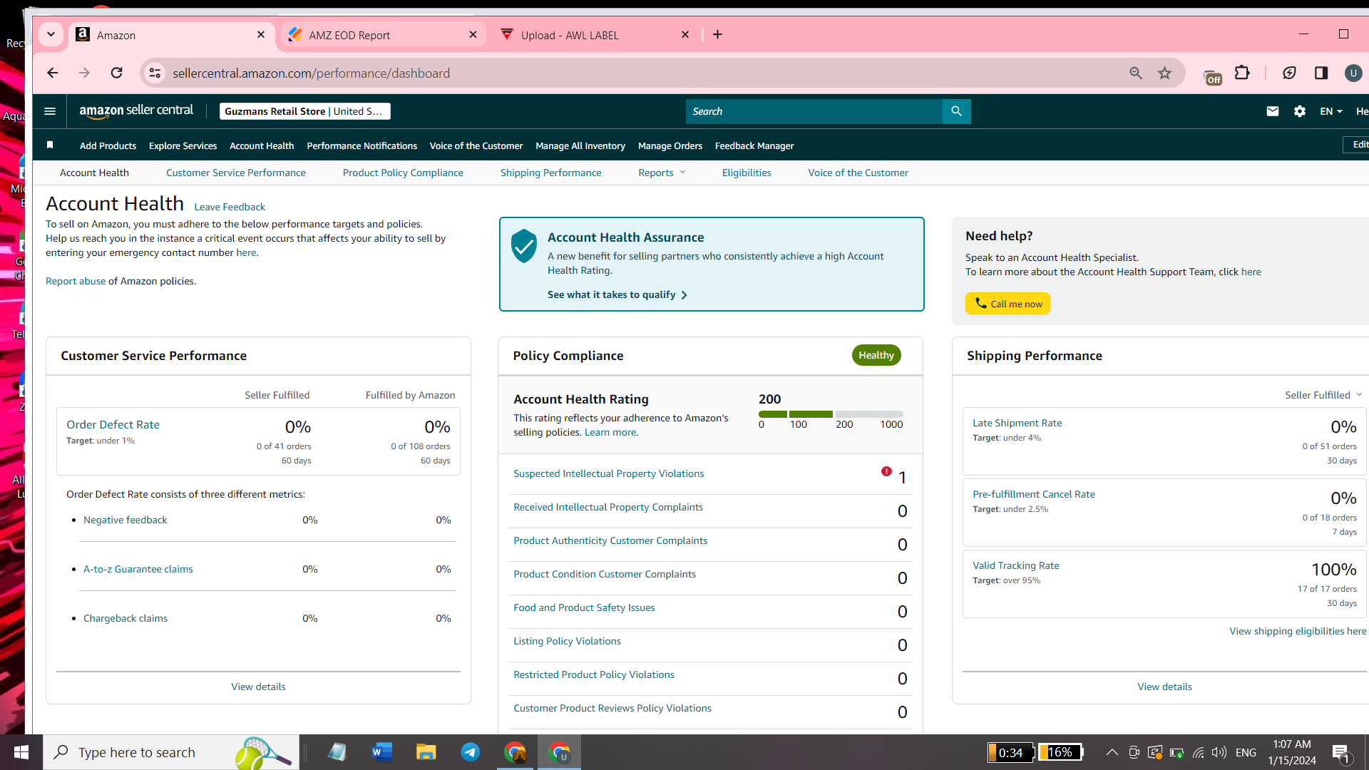Open the Eligibilities tab
This screenshot has width=1369, height=770.
tap(747, 173)
